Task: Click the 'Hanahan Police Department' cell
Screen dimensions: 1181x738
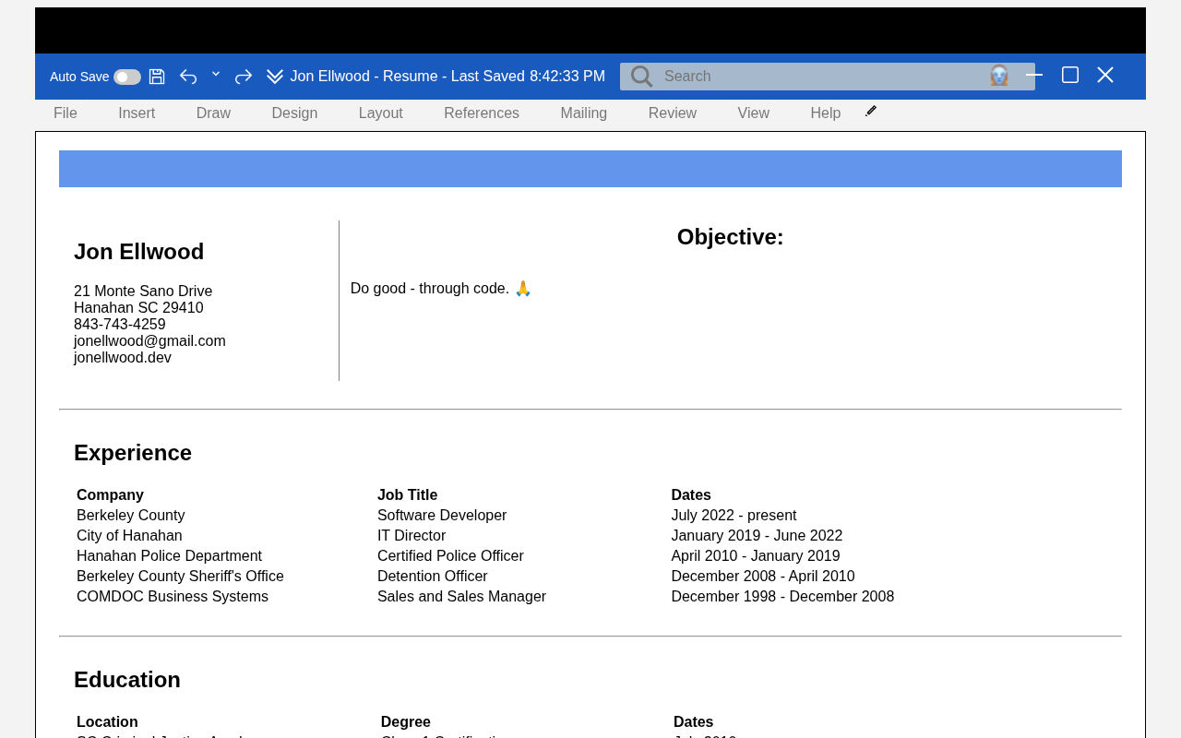Action: coord(169,556)
